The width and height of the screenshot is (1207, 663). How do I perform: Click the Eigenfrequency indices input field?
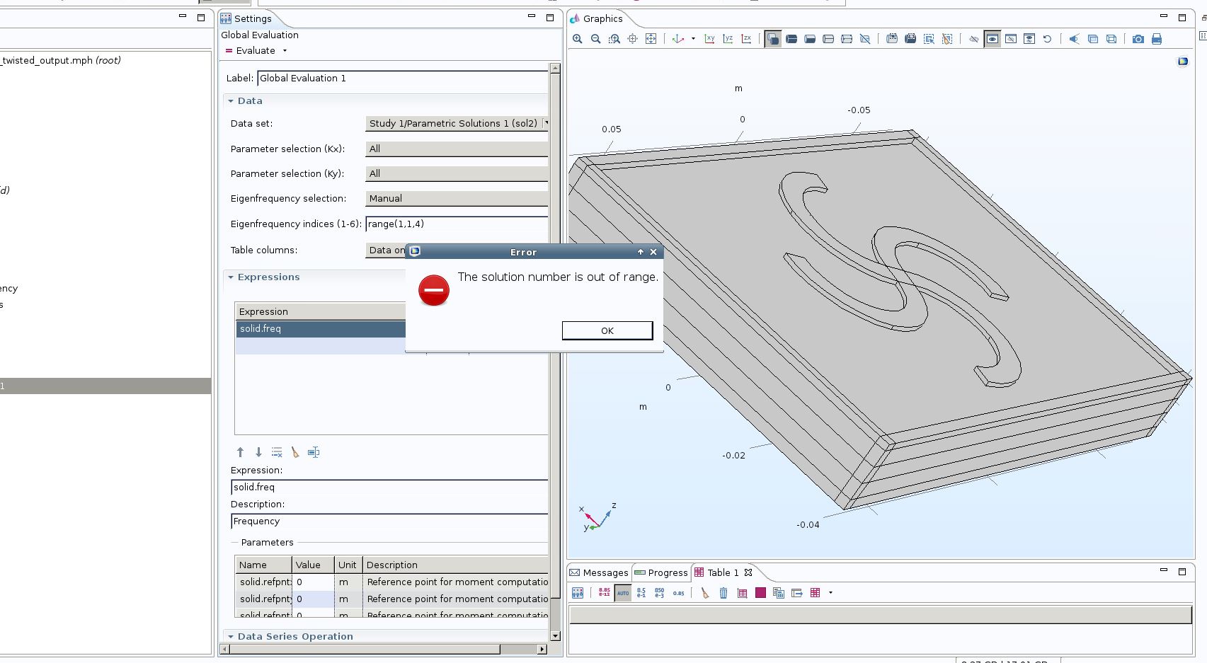(x=457, y=224)
